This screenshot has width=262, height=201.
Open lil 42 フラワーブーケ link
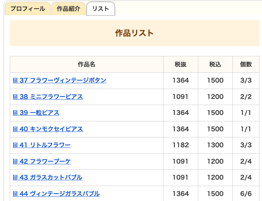click(x=42, y=161)
